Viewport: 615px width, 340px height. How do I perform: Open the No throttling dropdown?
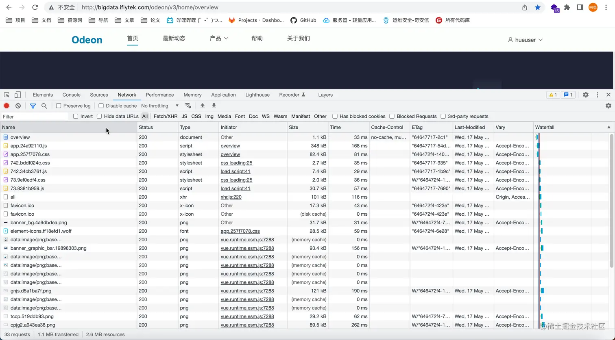[160, 106]
